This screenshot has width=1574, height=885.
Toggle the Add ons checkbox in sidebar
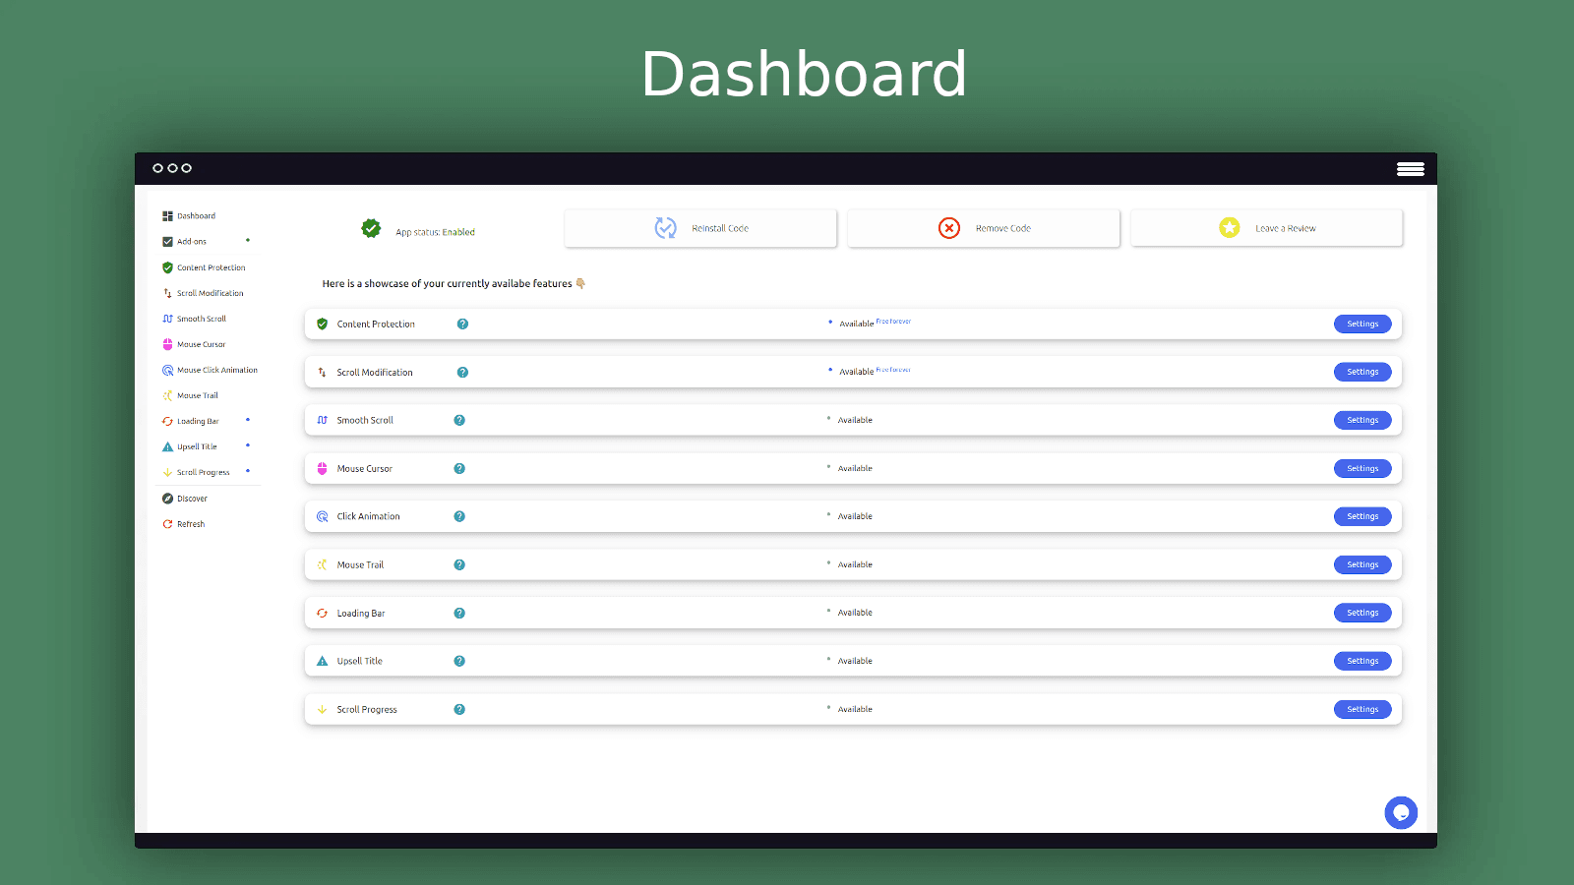point(167,241)
